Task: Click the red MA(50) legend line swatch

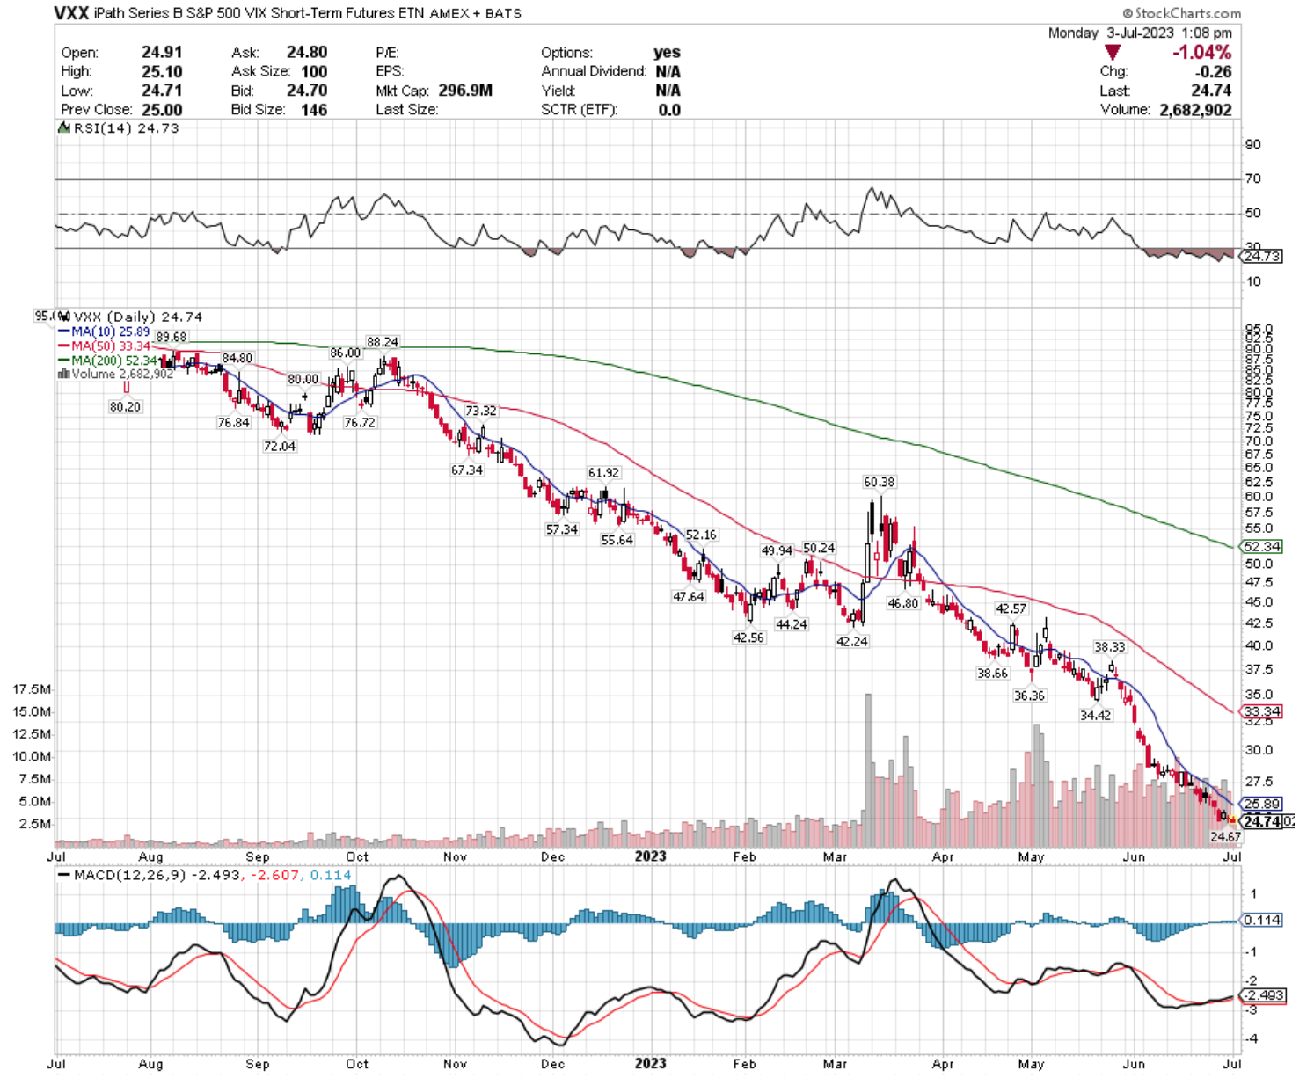Action: tap(63, 346)
